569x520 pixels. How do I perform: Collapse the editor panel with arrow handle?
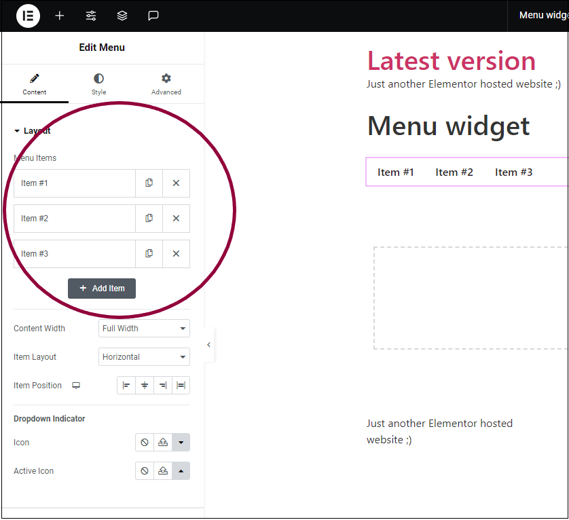coord(208,345)
